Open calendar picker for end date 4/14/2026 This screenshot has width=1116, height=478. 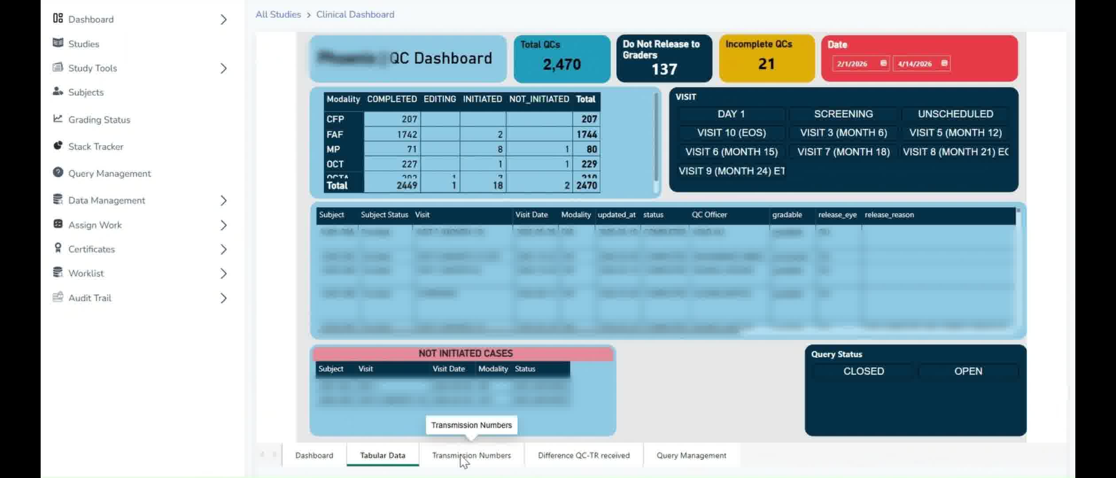(x=944, y=63)
